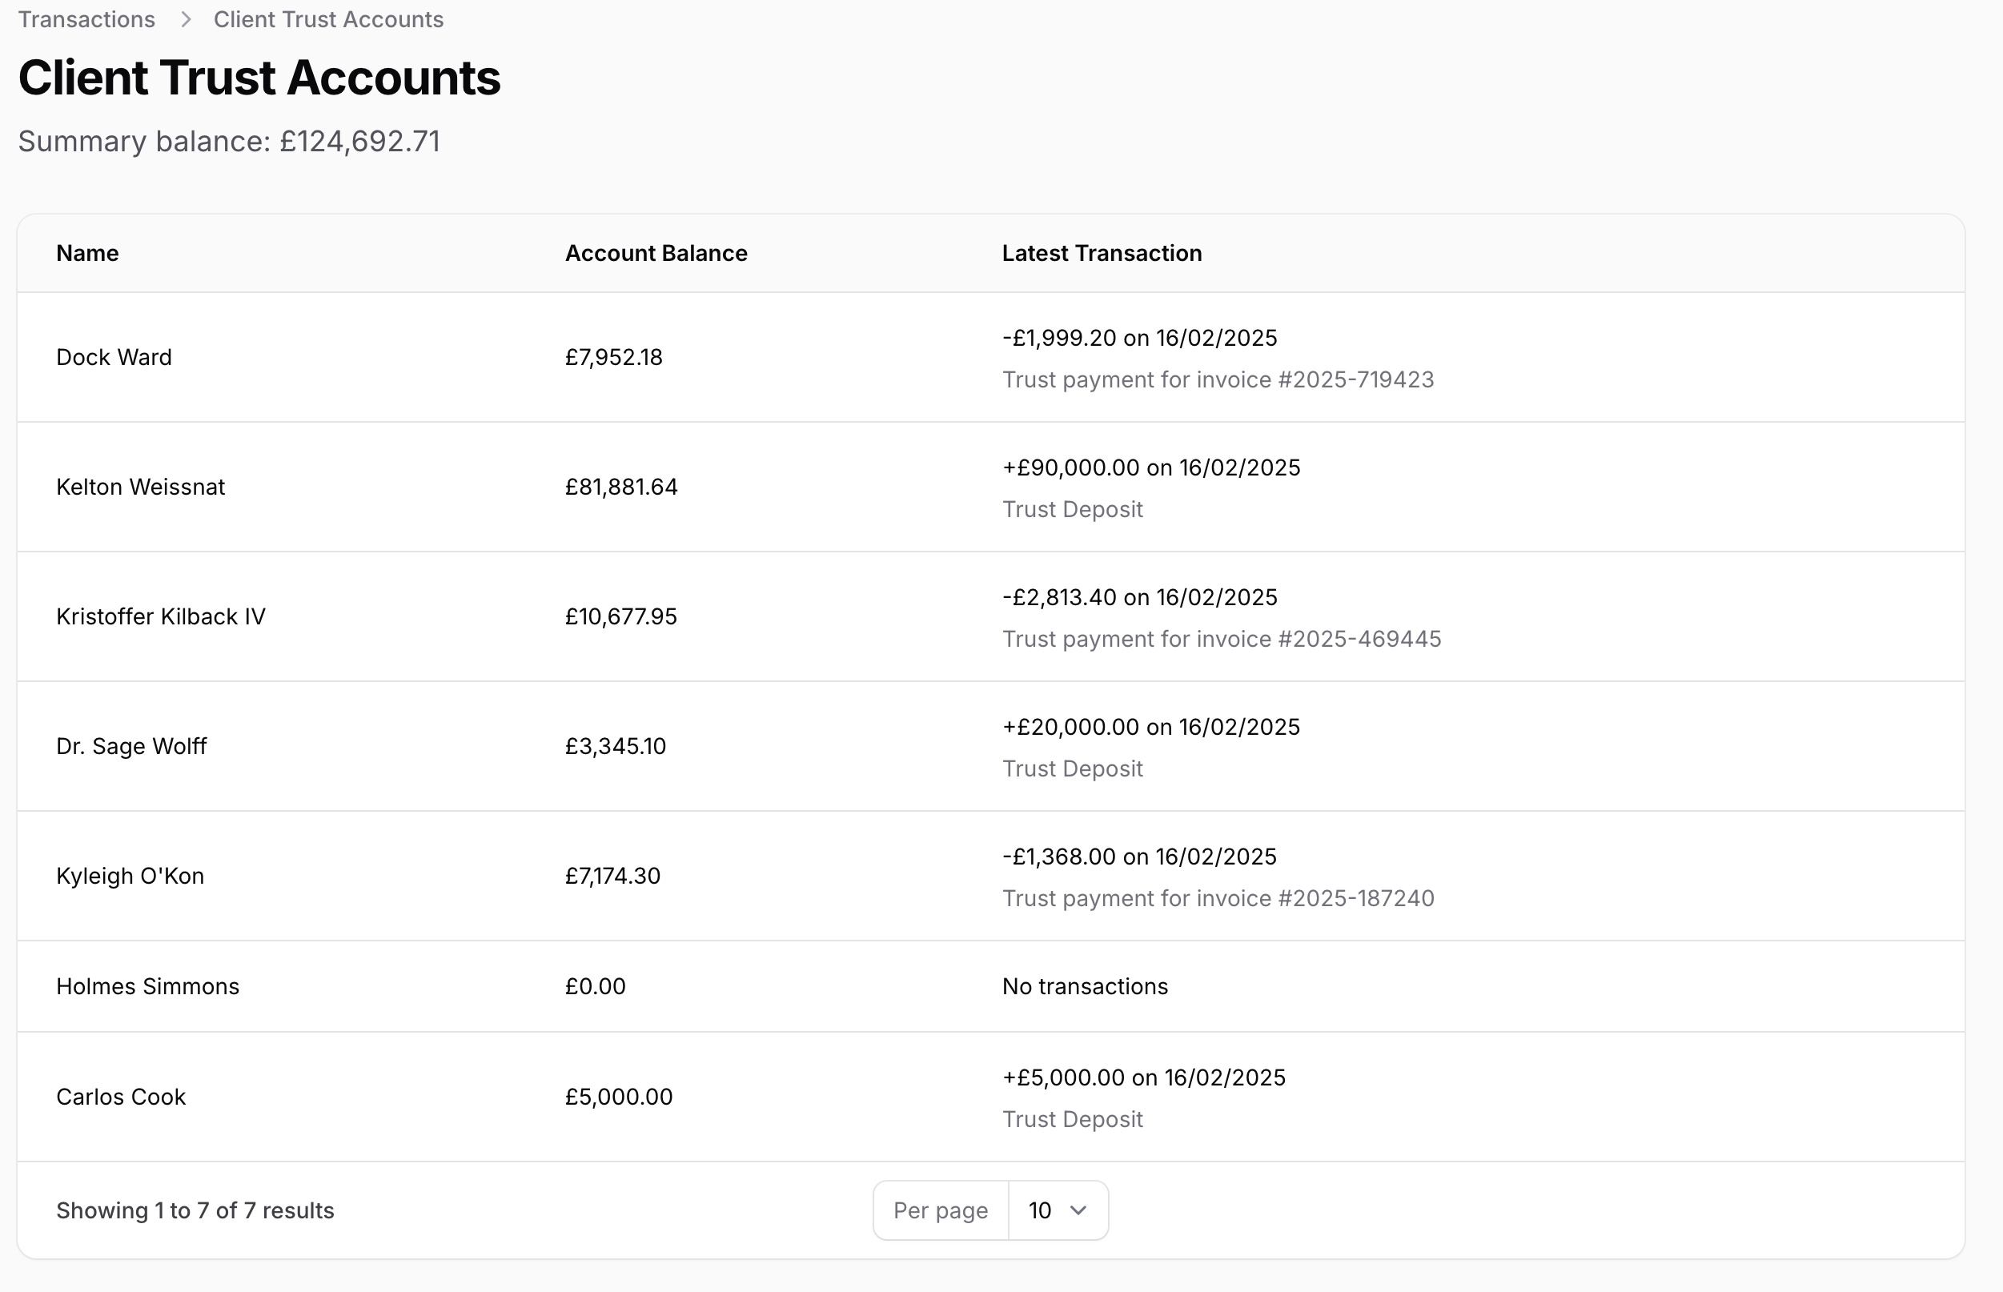This screenshot has height=1292, width=2003.
Task: Select the Dock Ward row name
Action: (x=114, y=357)
